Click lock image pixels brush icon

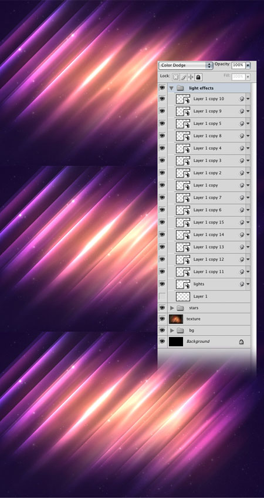point(183,77)
